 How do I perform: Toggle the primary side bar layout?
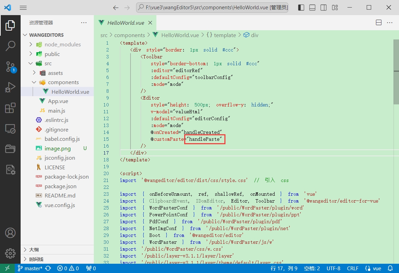(301, 8)
